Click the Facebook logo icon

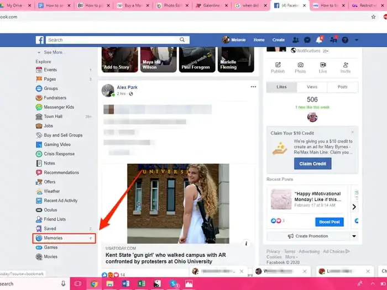(39, 40)
